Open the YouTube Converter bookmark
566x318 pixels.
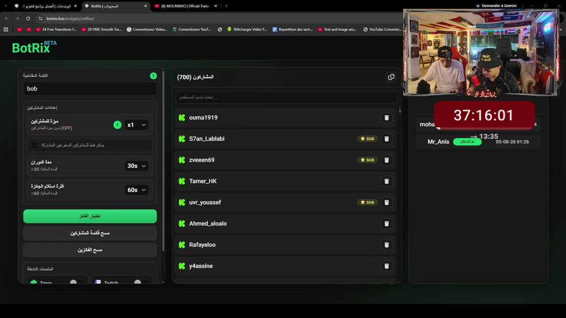[x=382, y=30]
